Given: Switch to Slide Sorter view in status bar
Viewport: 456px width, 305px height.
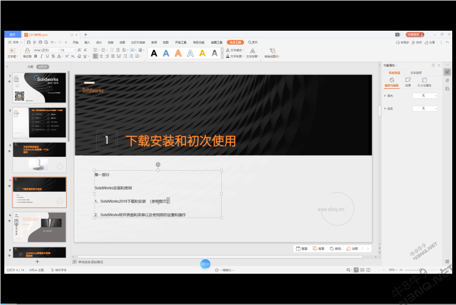Looking at the screenshot, I should (362, 270).
